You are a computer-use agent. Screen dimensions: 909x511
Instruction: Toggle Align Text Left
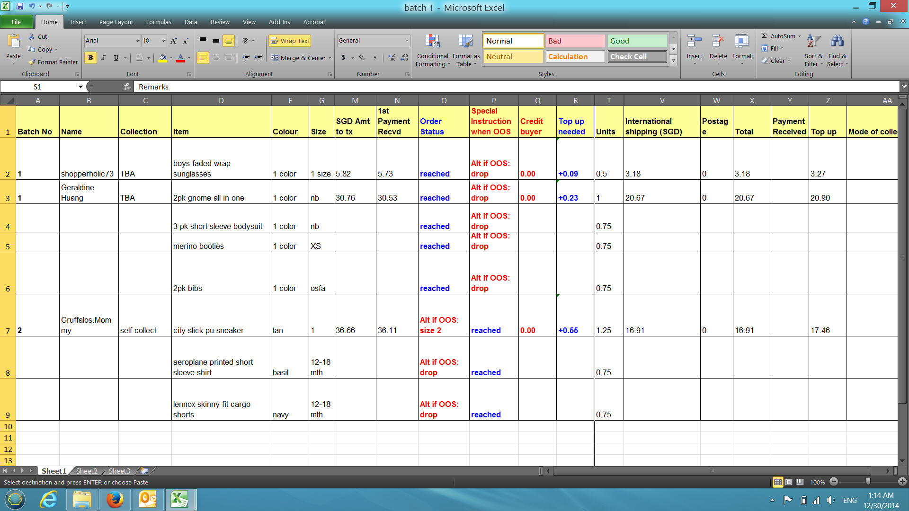pyautogui.click(x=203, y=58)
